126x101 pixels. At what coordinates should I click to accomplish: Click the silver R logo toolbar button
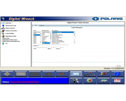tap(76, 81)
